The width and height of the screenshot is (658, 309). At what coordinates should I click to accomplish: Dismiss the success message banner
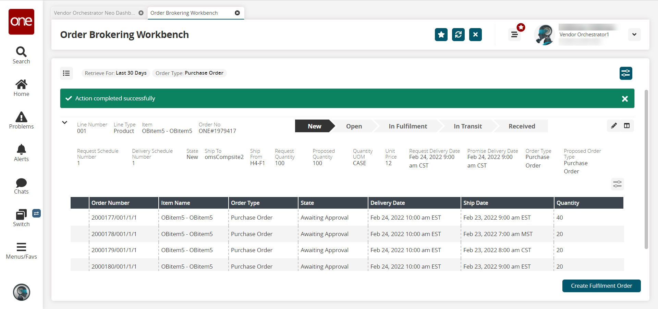pyautogui.click(x=625, y=99)
